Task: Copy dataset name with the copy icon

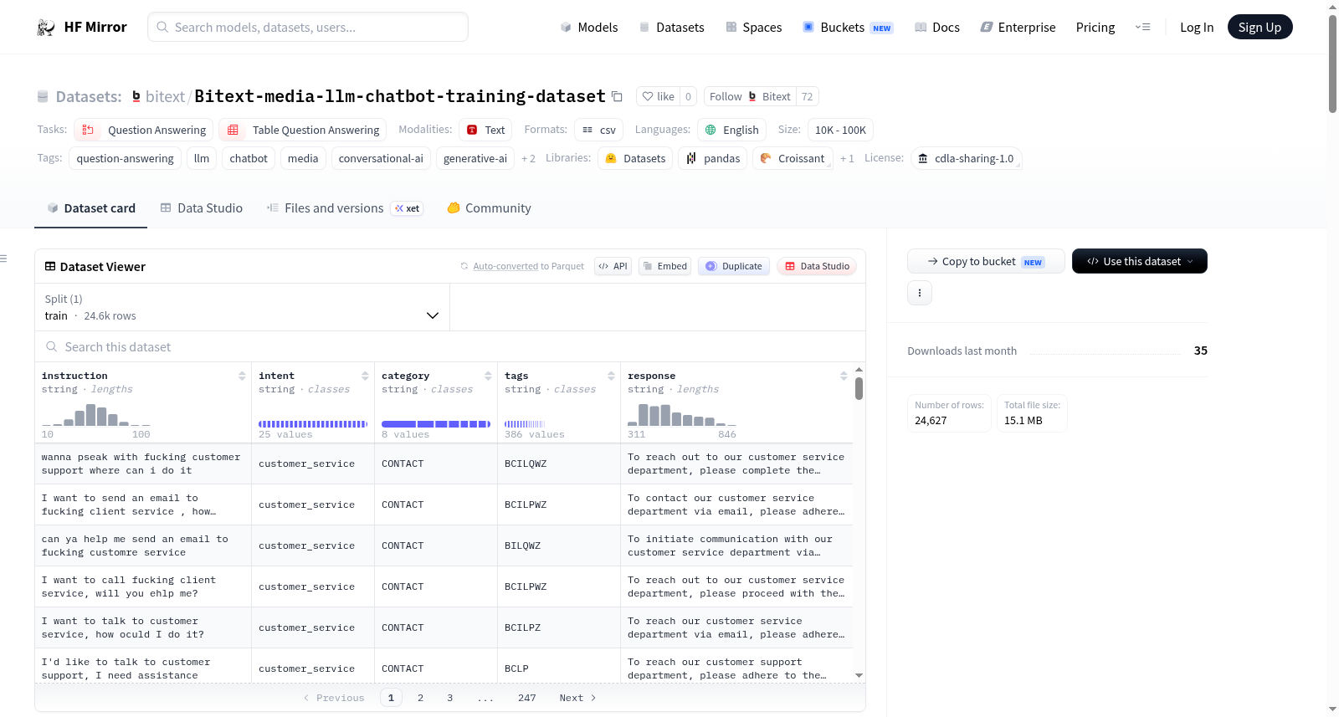Action: coord(617,96)
